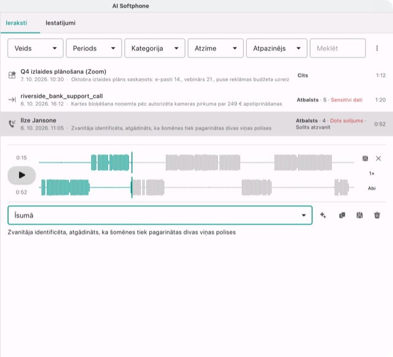Open the Atpazinējs filter dropdown
Image resolution: width=393 pixels, height=357 pixels.
(277, 48)
